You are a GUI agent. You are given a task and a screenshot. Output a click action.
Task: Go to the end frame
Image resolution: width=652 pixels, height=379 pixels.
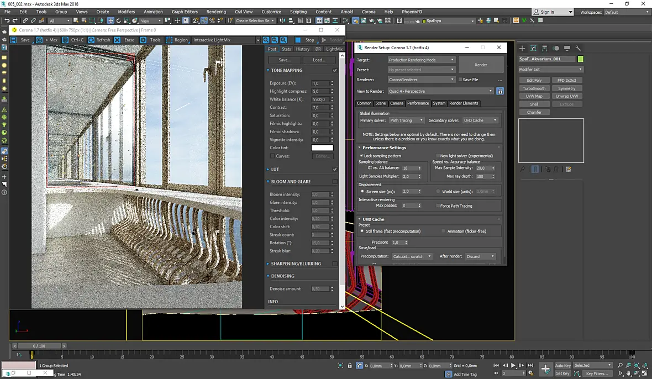pyautogui.click(x=530, y=365)
